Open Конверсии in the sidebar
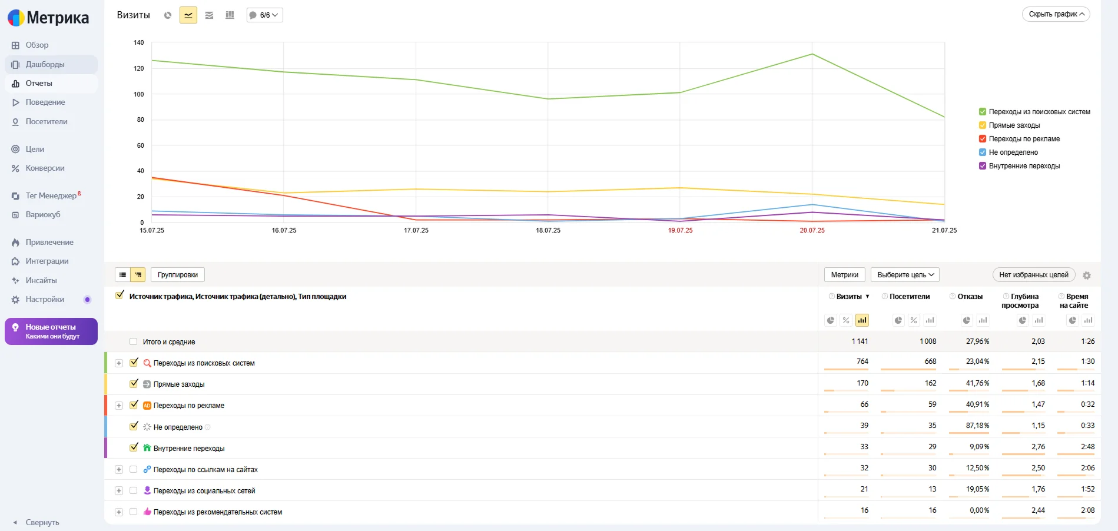 coord(45,168)
